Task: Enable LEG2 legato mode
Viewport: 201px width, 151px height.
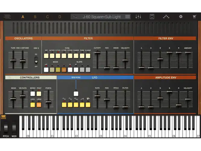Action: point(39,105)
